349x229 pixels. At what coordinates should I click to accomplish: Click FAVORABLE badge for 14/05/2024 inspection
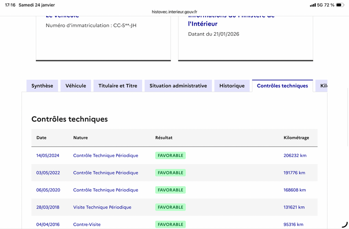170,155
